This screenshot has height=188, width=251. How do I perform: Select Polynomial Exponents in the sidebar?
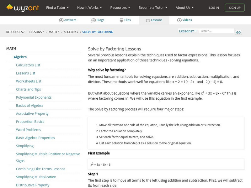[x=34, y=97]
